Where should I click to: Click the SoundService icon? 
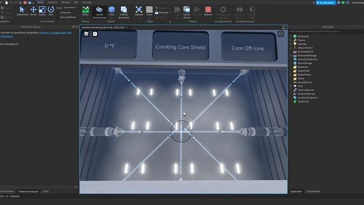295,82
